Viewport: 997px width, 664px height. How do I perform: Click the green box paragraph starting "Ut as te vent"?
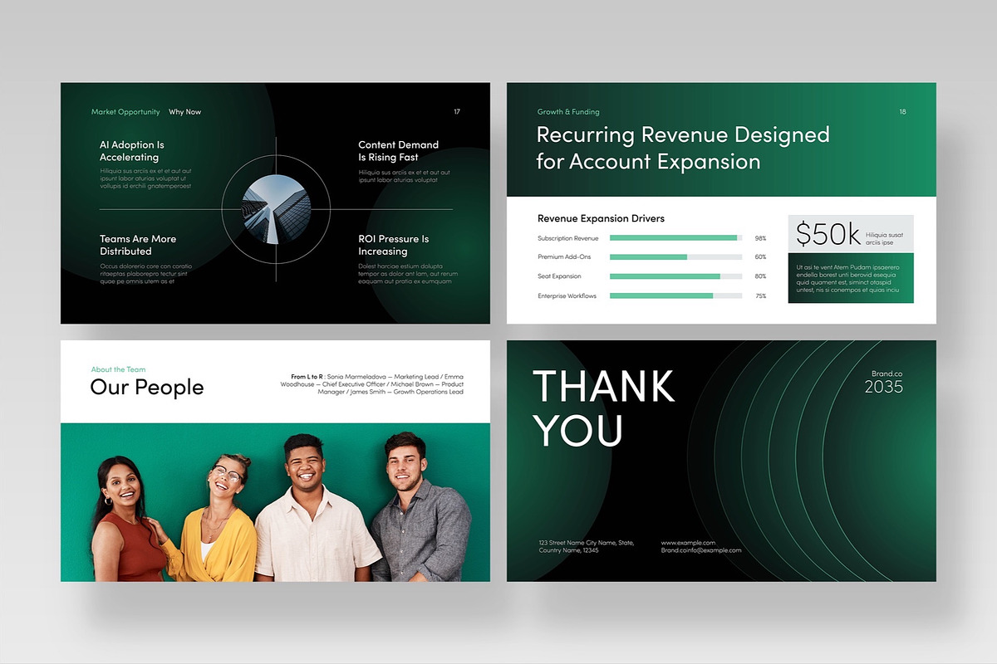[847, 278]
